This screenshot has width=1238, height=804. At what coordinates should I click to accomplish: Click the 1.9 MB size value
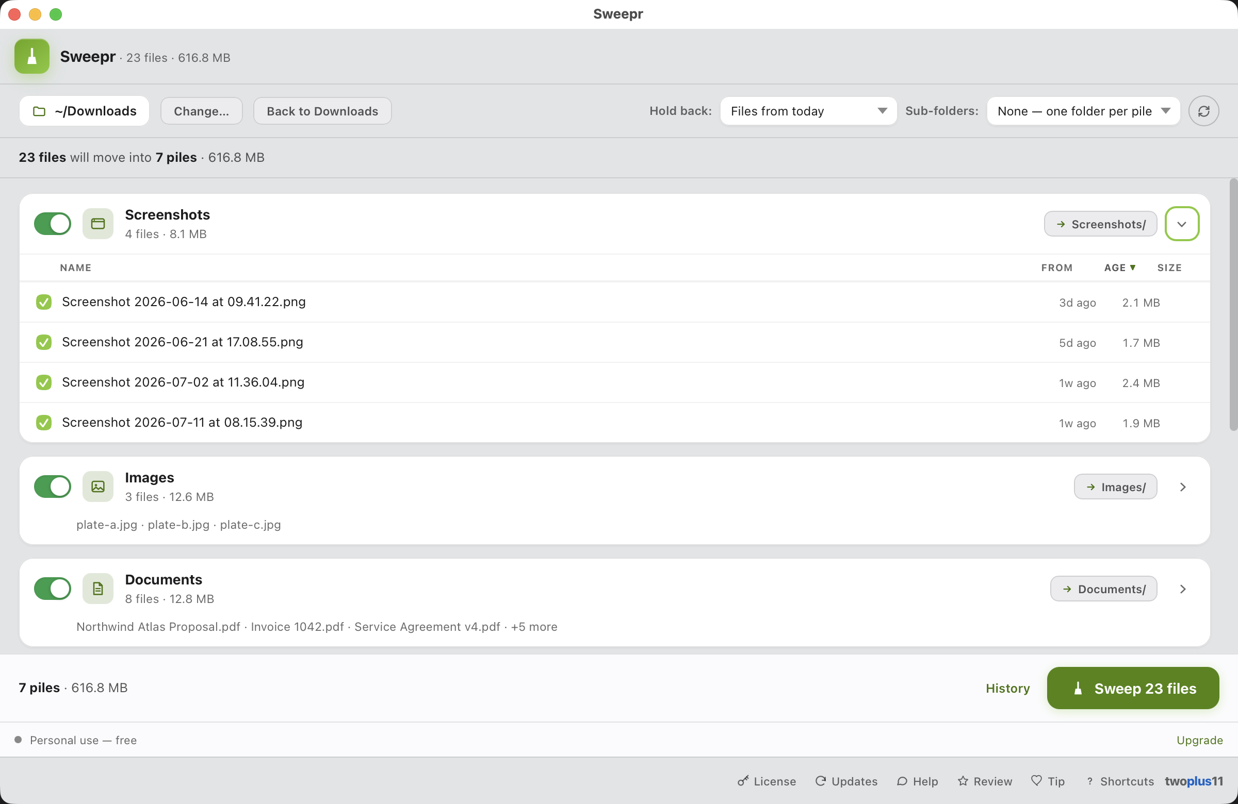(1141, 423)
